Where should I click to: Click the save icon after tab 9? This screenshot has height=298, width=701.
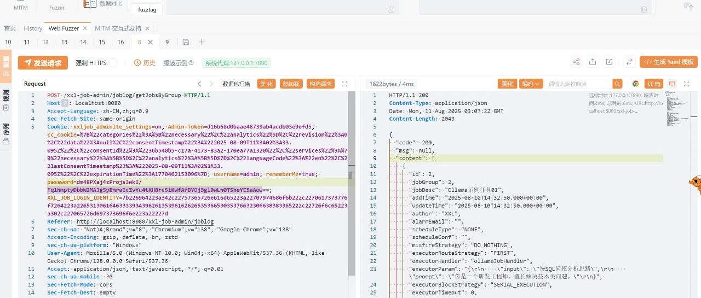186,42
